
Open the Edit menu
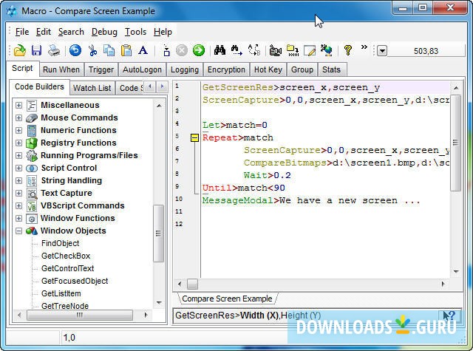pyautogui.click(x=44, y=32)
